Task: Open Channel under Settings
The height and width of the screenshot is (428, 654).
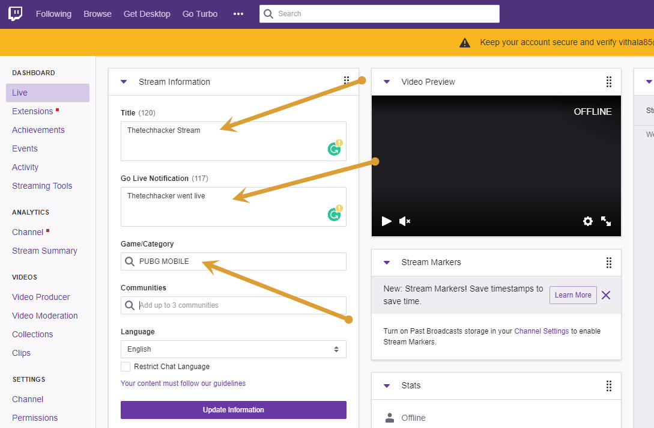Action: pyautogui.click(x=28, y=399)
